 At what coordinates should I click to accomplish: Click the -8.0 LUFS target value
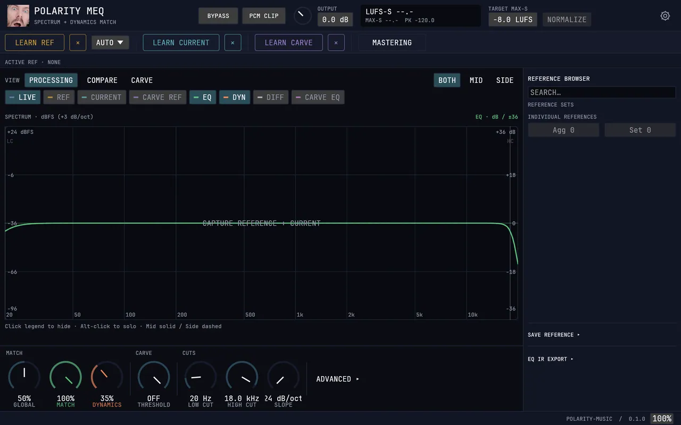pos(513,20)
